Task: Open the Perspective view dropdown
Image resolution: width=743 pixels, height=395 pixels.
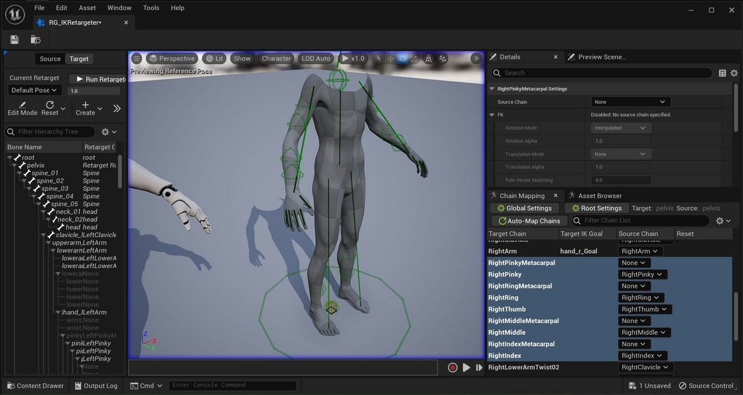Action: click(172, 59)
